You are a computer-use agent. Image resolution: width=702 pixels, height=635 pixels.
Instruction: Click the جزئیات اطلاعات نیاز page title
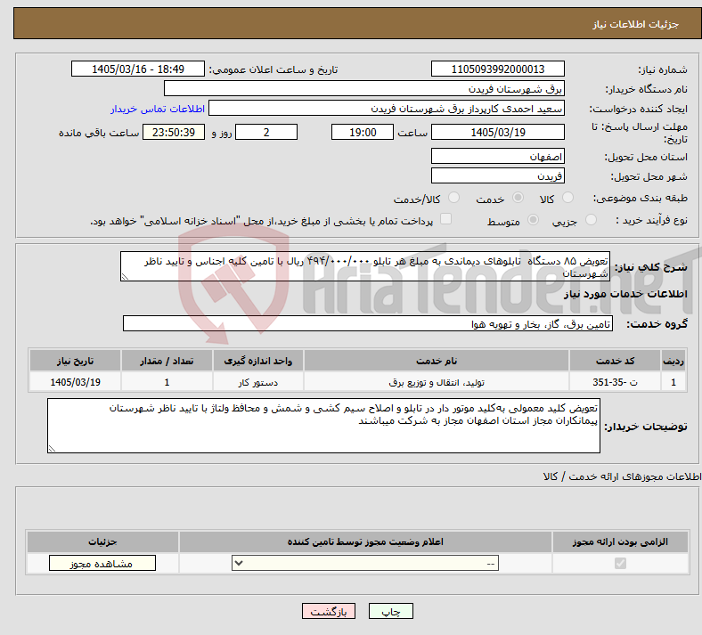click(x=636, y=24)
